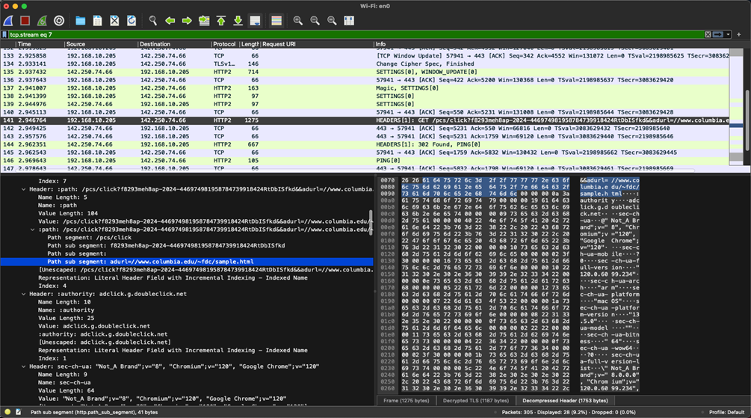Open a capture file with folder icon
This screenshot has height=418, width=751.
tap(80, 21)
